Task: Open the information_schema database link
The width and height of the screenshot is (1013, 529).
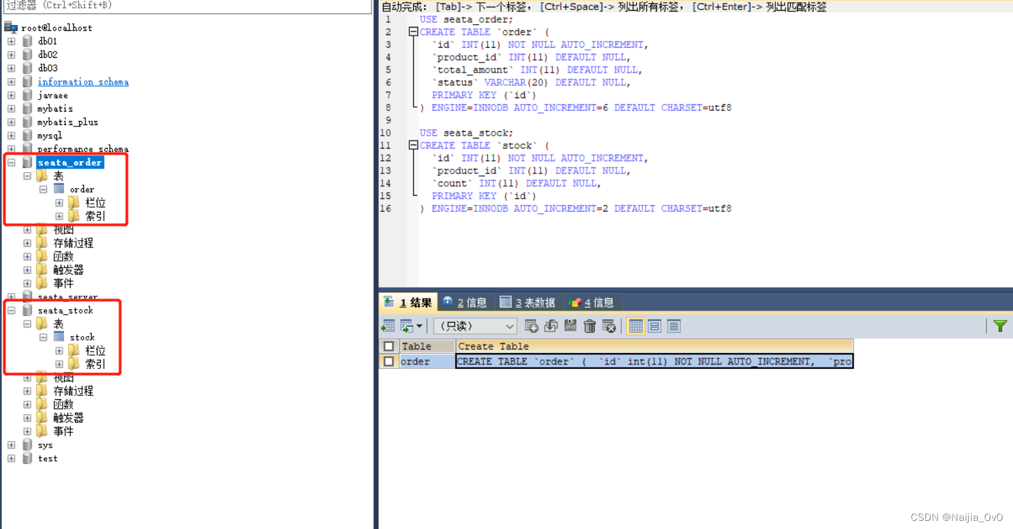Action: 83,81
